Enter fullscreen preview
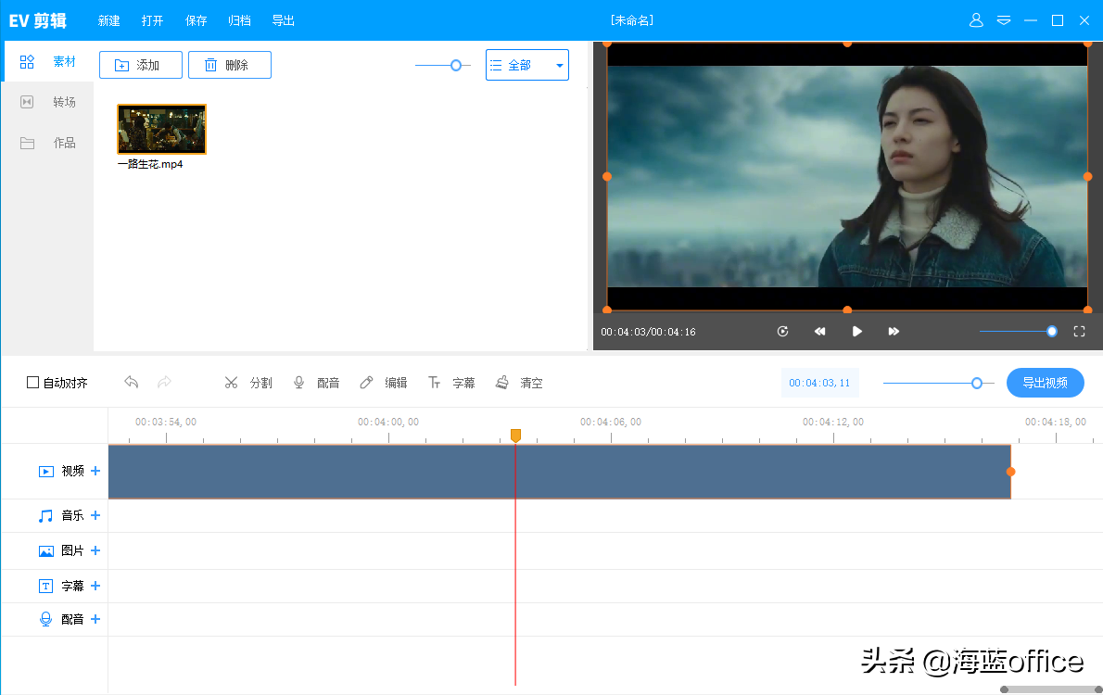The height and width of the screenshot is (695, 1103). coord(1079,332)
